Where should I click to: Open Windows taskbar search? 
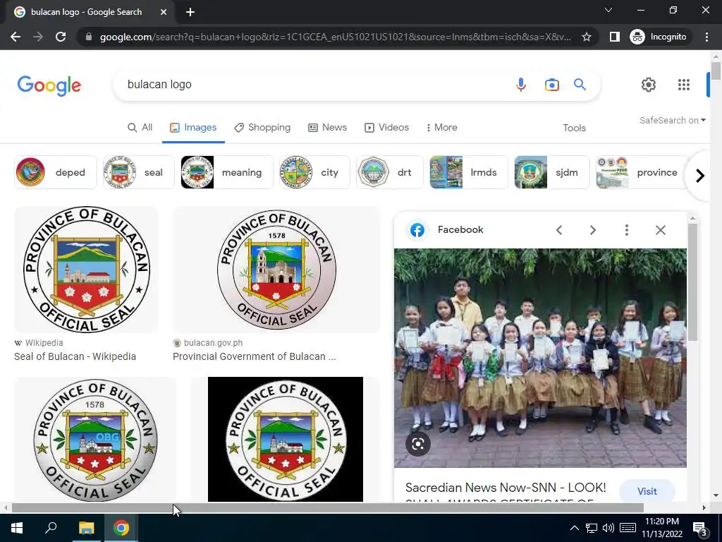coord(51,528)
